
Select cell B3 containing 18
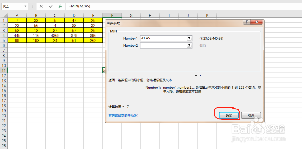coord(36,30)
